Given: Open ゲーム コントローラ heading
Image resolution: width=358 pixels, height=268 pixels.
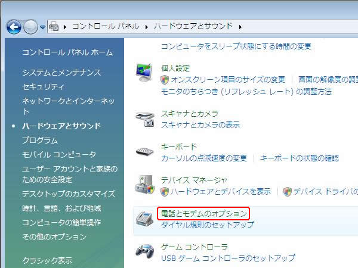Looking at the screenshot, I should pyautogui.click(x=195, y=247).
